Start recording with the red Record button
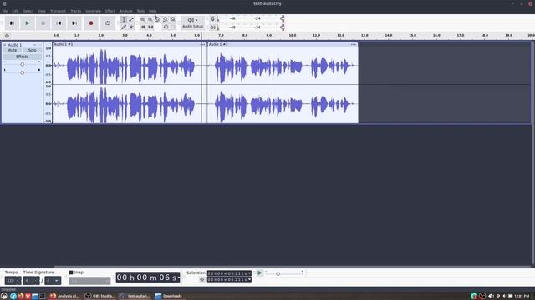Viewport: 535px width, 300px height. click(91, 23)
